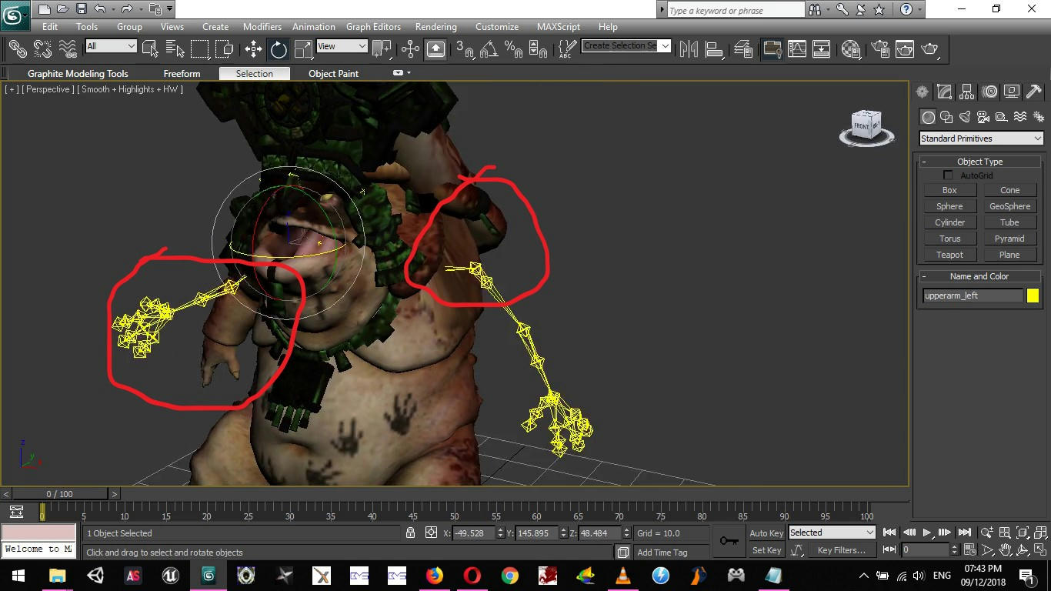
Task: Toggle keyboard shortcut override
Action: (435, 48)
